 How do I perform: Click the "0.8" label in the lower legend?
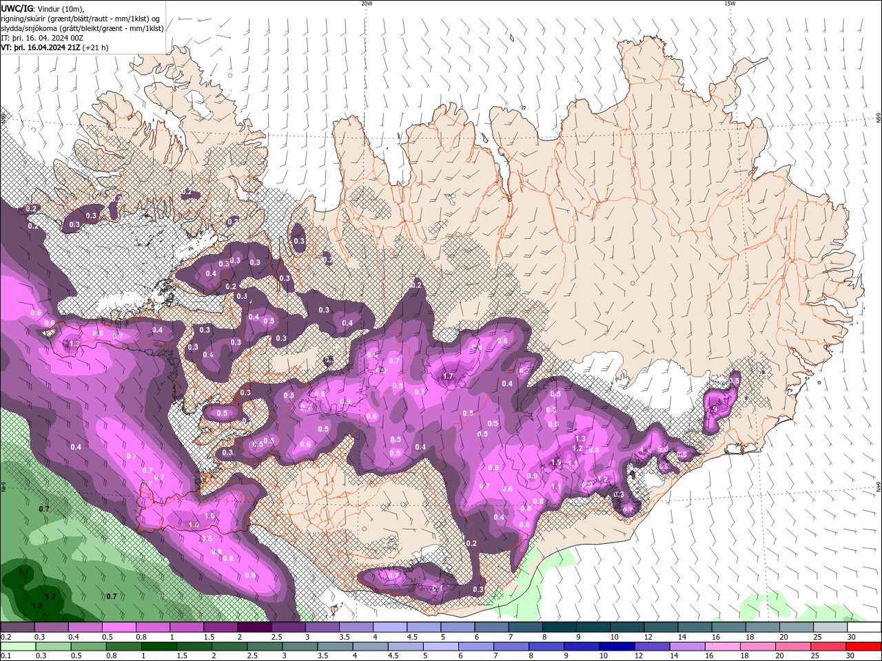[112, 656]
